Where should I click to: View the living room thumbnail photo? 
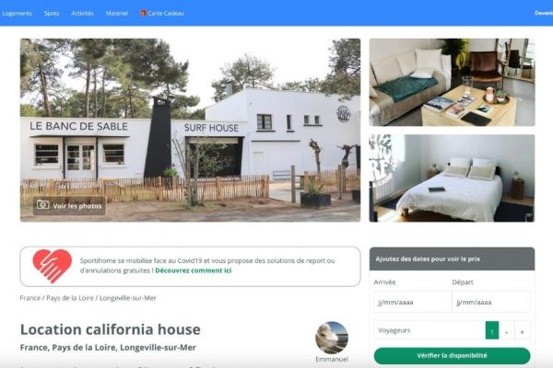452,82
